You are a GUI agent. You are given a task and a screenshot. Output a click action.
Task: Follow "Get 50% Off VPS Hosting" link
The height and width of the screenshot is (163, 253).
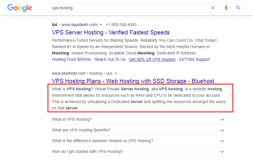click(152, 59)
